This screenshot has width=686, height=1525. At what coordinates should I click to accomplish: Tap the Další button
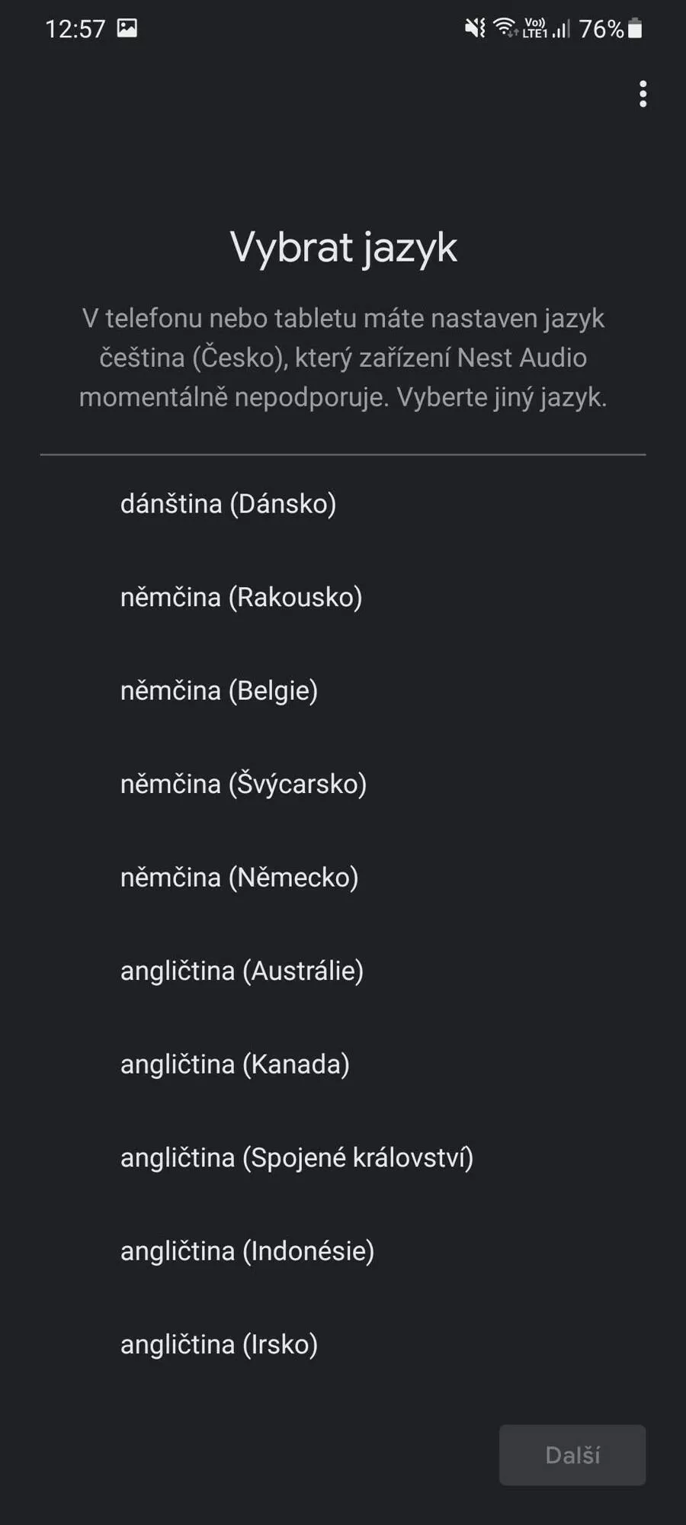click(x=572, y=1455)
